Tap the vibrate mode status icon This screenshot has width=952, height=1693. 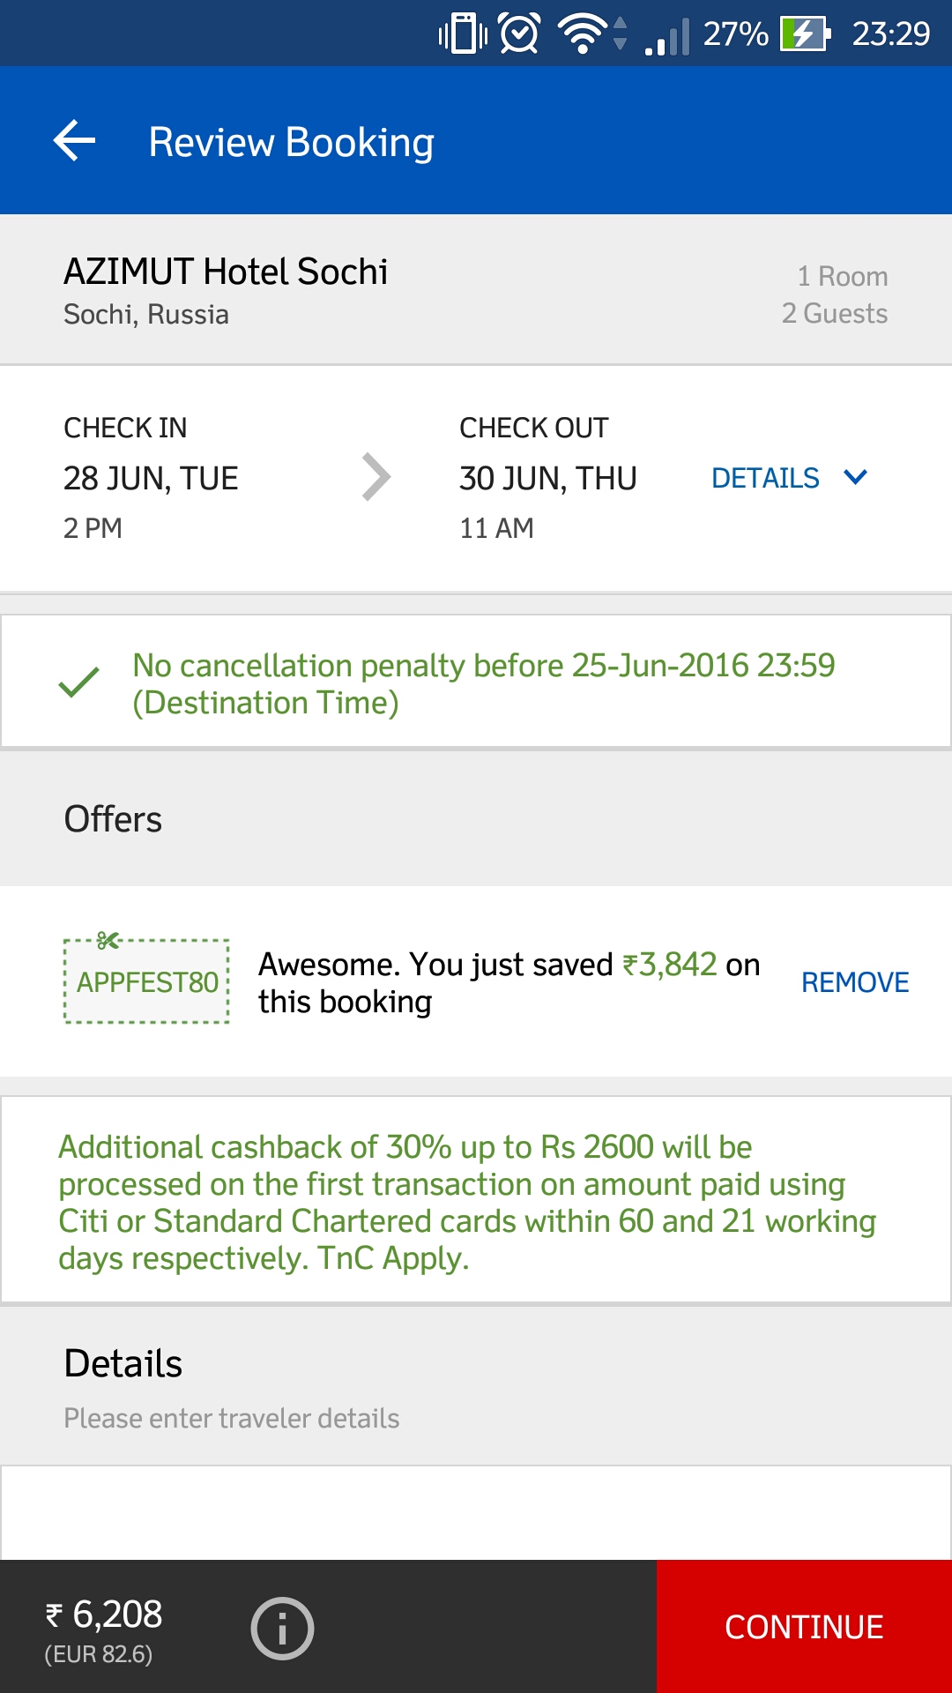[463, 34]
